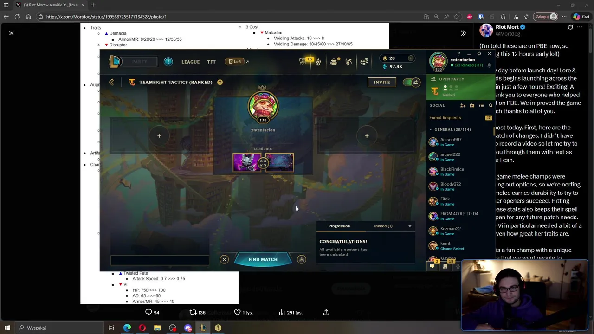594x334 pixels.
Task: Open Riot Mort's profile name link
Action: [507, 27]
